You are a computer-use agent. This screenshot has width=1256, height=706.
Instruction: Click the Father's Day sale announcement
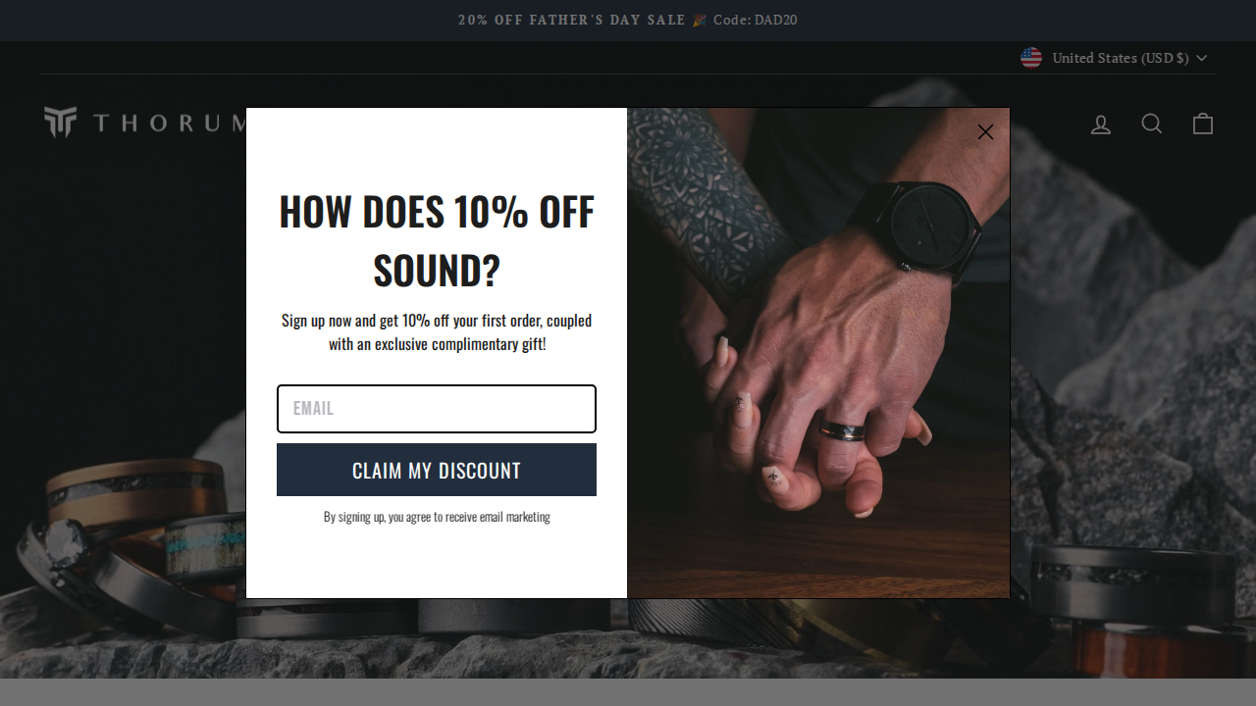point(628,20)
